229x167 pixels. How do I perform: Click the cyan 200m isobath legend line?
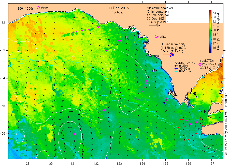(x=21, y=11)
